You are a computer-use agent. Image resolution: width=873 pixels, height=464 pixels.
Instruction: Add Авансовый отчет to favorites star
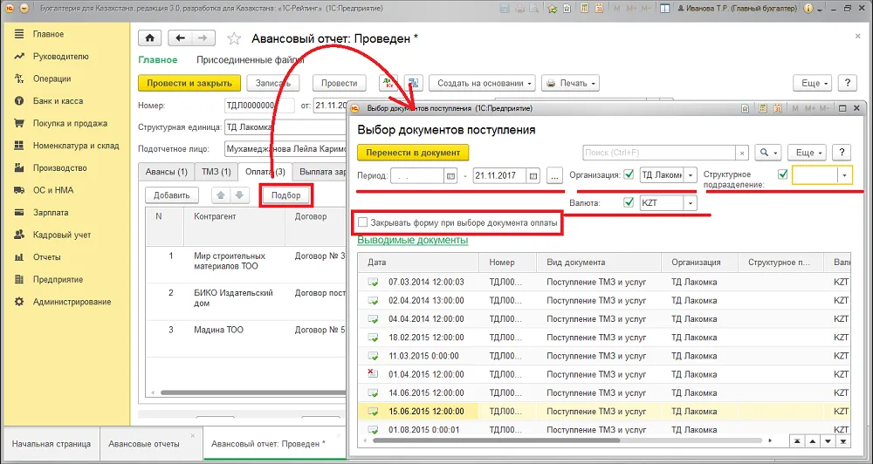coord(234,38)
